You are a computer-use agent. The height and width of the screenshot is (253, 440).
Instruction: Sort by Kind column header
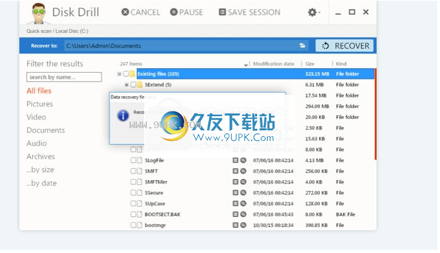(341, 63)
